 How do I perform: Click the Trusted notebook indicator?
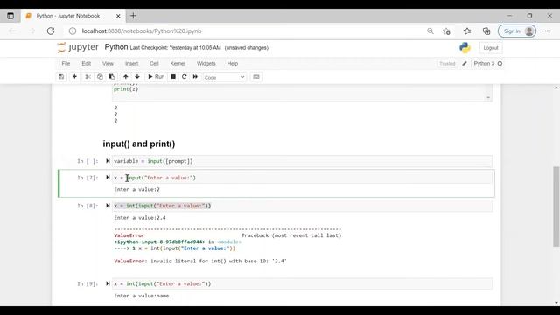click(x=447, y=64)
